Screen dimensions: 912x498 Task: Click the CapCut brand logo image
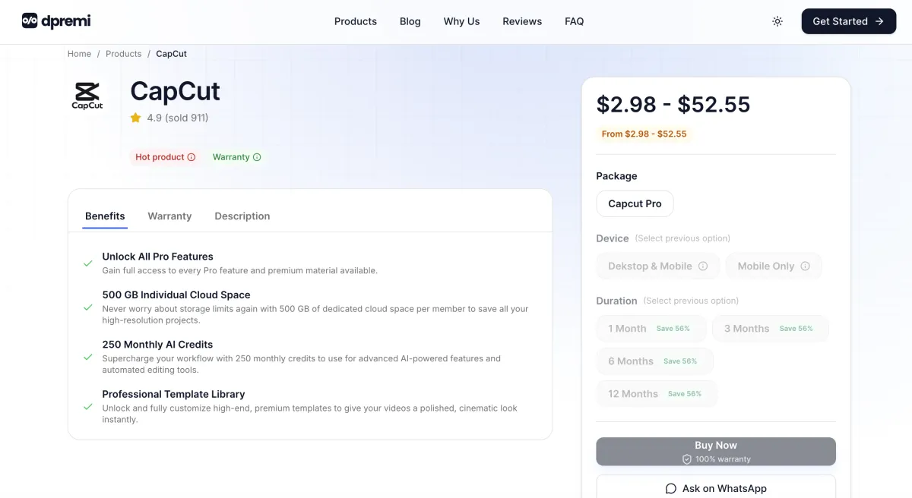click(x=86, y=95)
